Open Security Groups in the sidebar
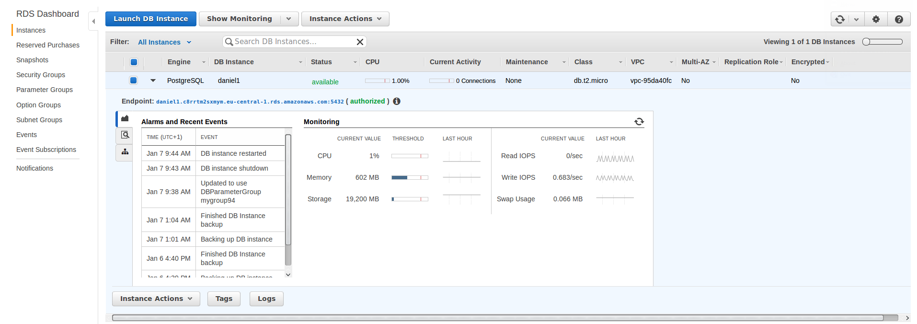Viewport: 917px width, 324px height. (41, 75)
